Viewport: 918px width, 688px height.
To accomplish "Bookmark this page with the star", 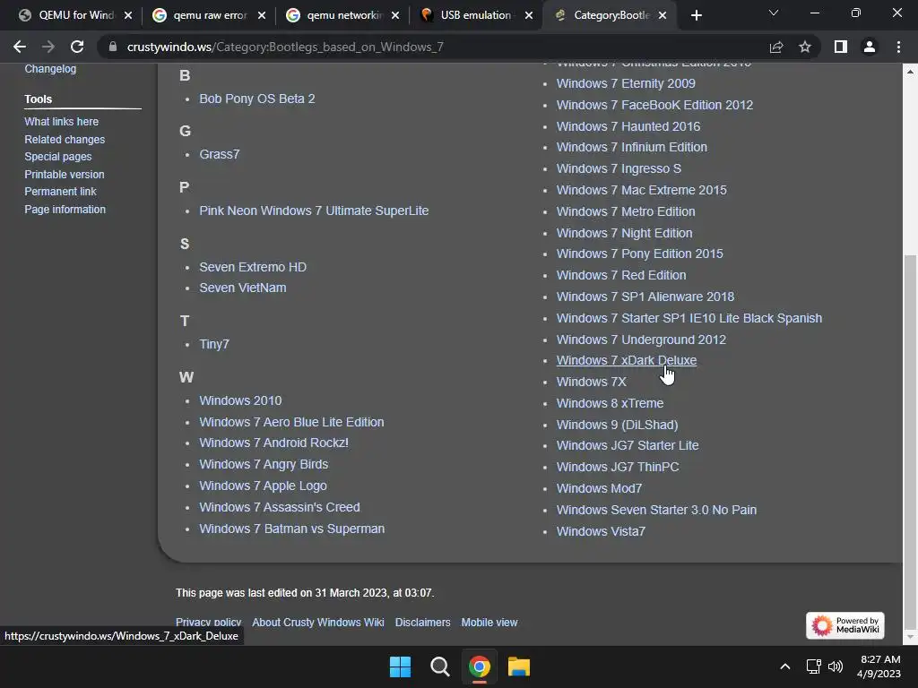I will coord(805,47).
